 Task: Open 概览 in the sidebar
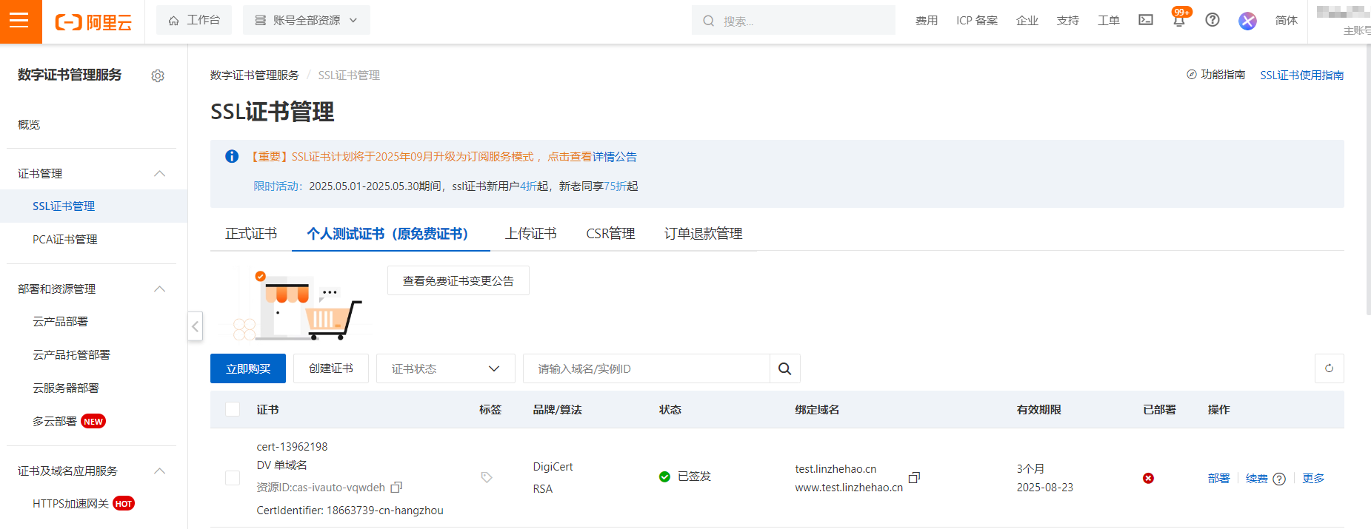point(29,124)
